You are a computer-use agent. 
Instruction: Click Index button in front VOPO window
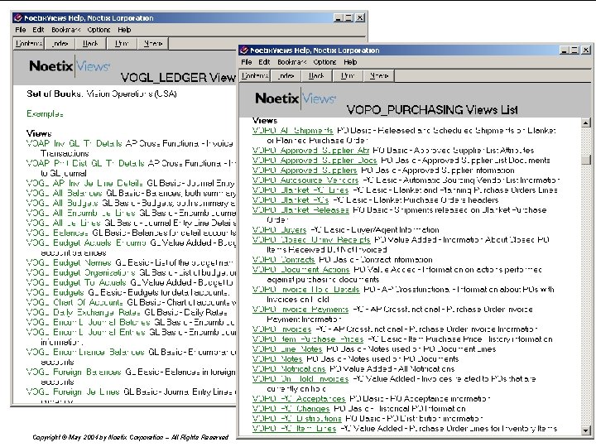pyautogui.click(x=286, y=76)
